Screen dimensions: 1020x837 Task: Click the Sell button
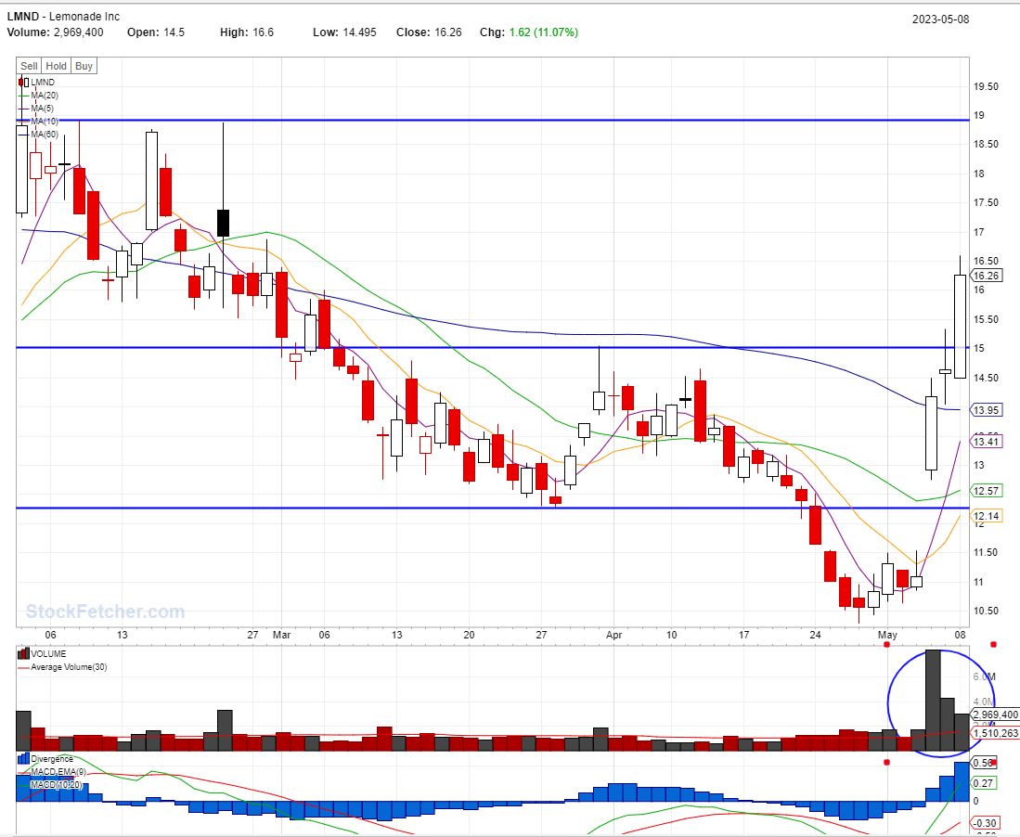click(x=29, y=66)
